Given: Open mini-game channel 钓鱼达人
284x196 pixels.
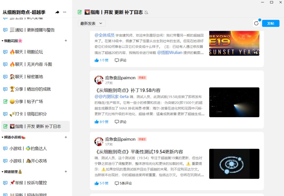Looking at the screenshot, I should [35, 149].
